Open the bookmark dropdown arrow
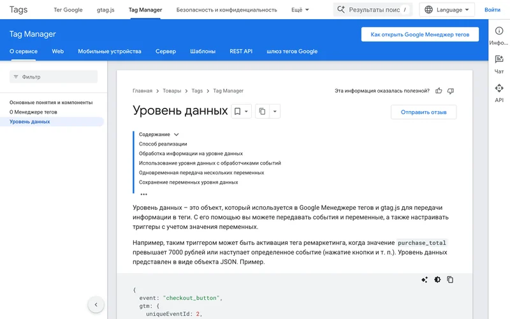The image size is (510, 319). [x=246, y=111]
